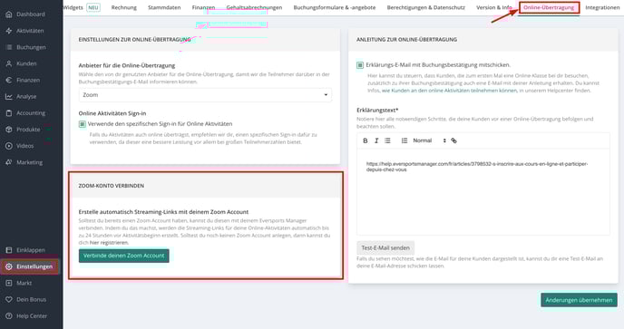Click the Accounting clipboard icon
Viewport: 624px width, 329px height.
point(9,113)
